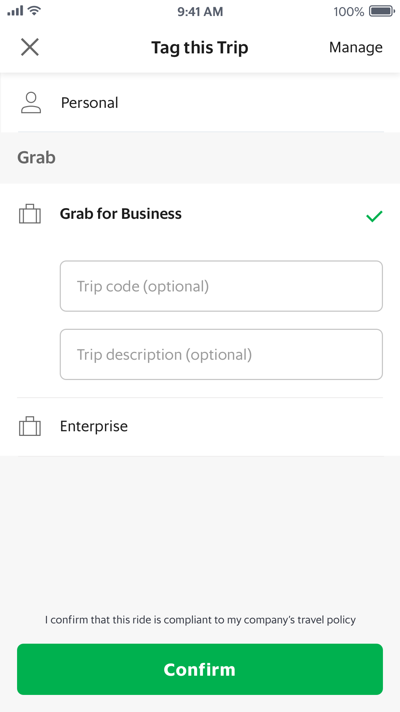The width and height of the screenshot is (400, 712).
Task: Tap the cellular signal strength icon
Action: [x=15, y=11]
